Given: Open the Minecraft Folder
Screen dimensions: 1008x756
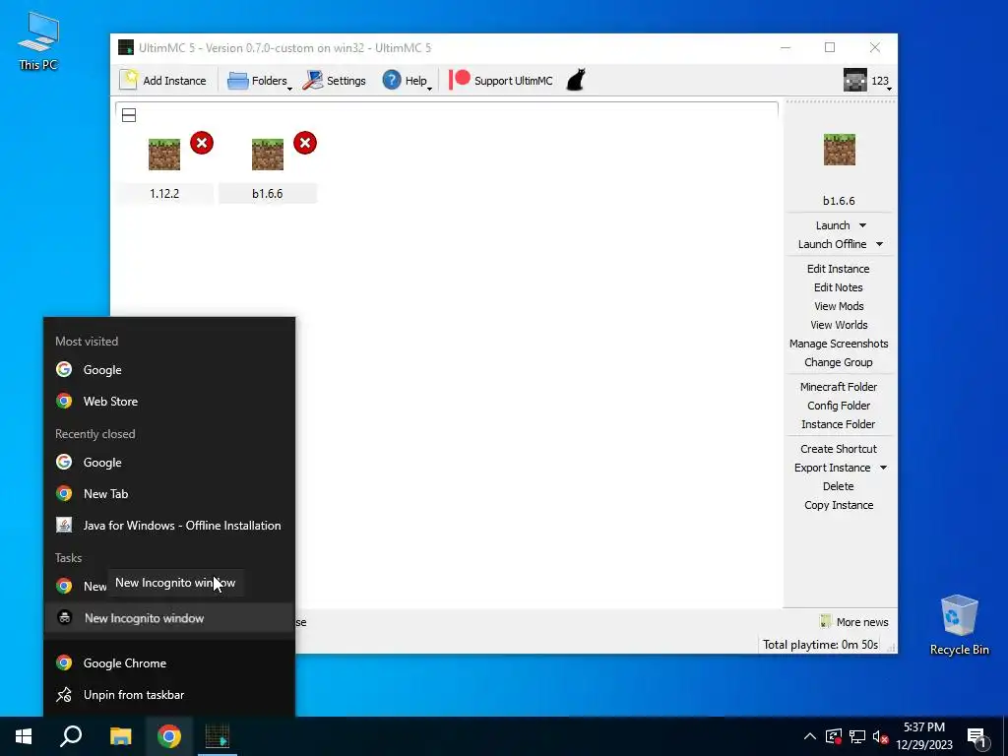Looking at the screenshot, I should pyautogui.click(x=839, y=386).
